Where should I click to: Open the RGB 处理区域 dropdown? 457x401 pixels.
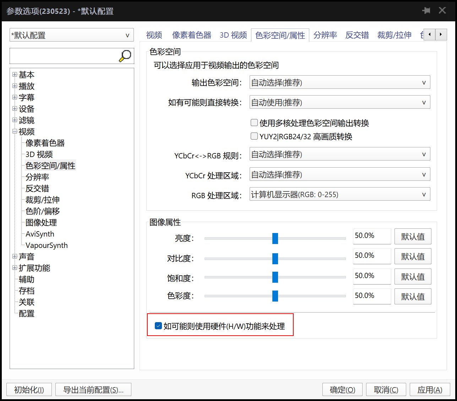click(x=339, y=195)
